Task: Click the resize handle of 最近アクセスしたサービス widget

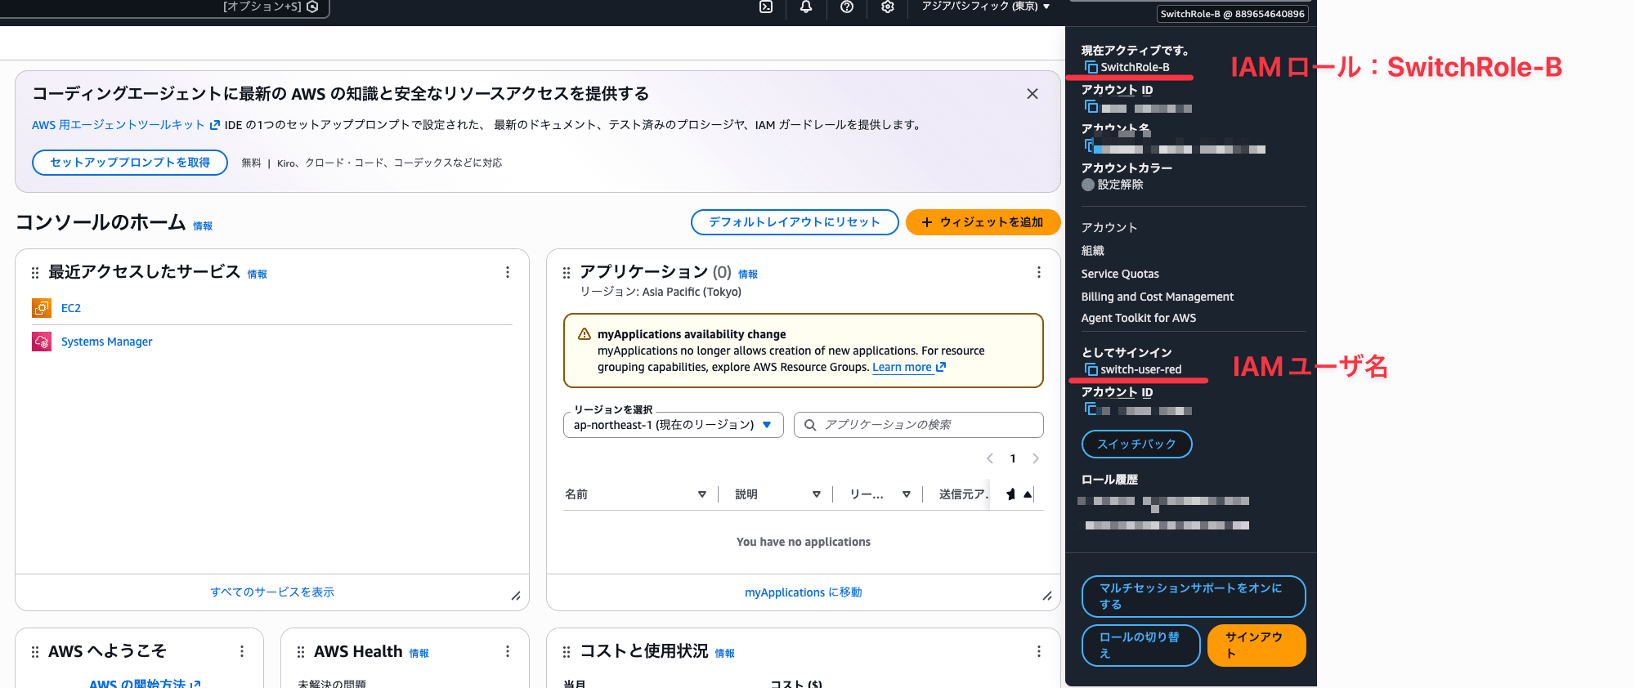Action: point(516,596)
